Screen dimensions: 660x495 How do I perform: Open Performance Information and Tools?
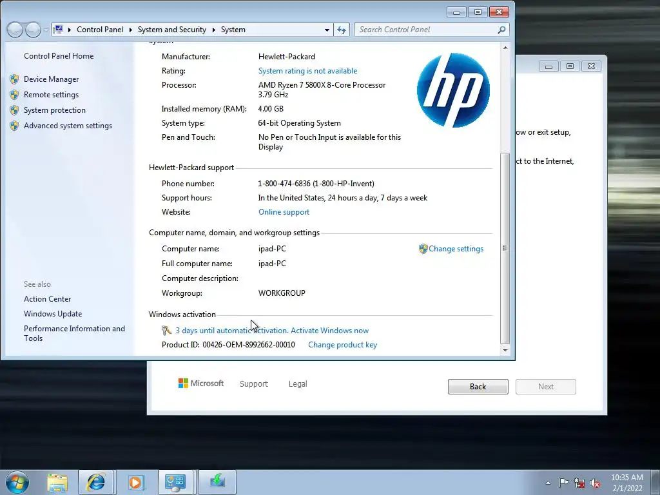[x=74, y=333]
